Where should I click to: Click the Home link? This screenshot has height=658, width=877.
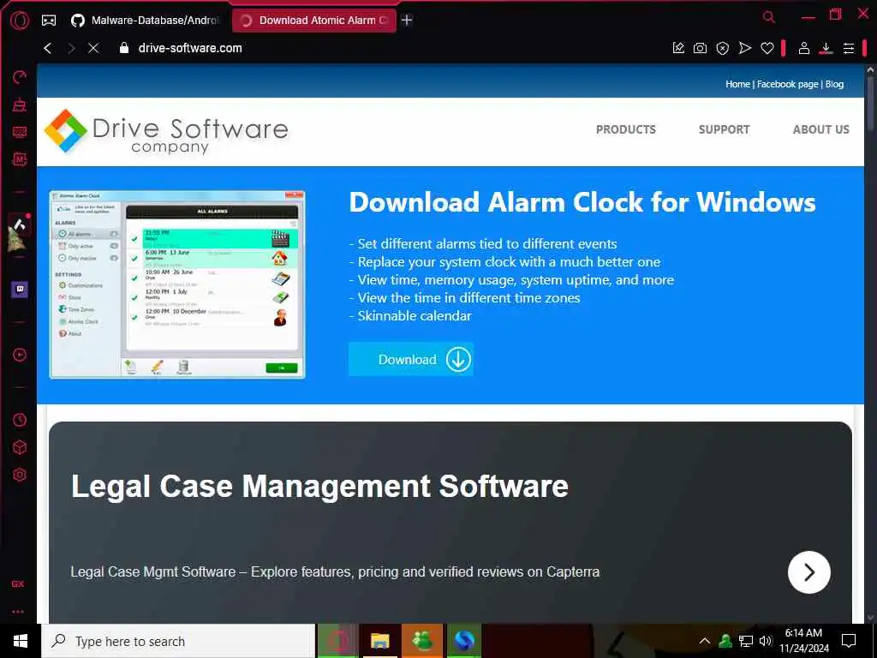coord(737,84)
